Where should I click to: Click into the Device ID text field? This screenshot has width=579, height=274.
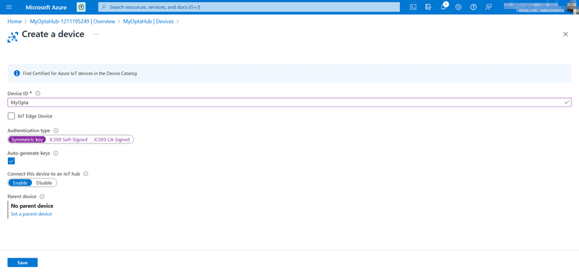(286, 103)
